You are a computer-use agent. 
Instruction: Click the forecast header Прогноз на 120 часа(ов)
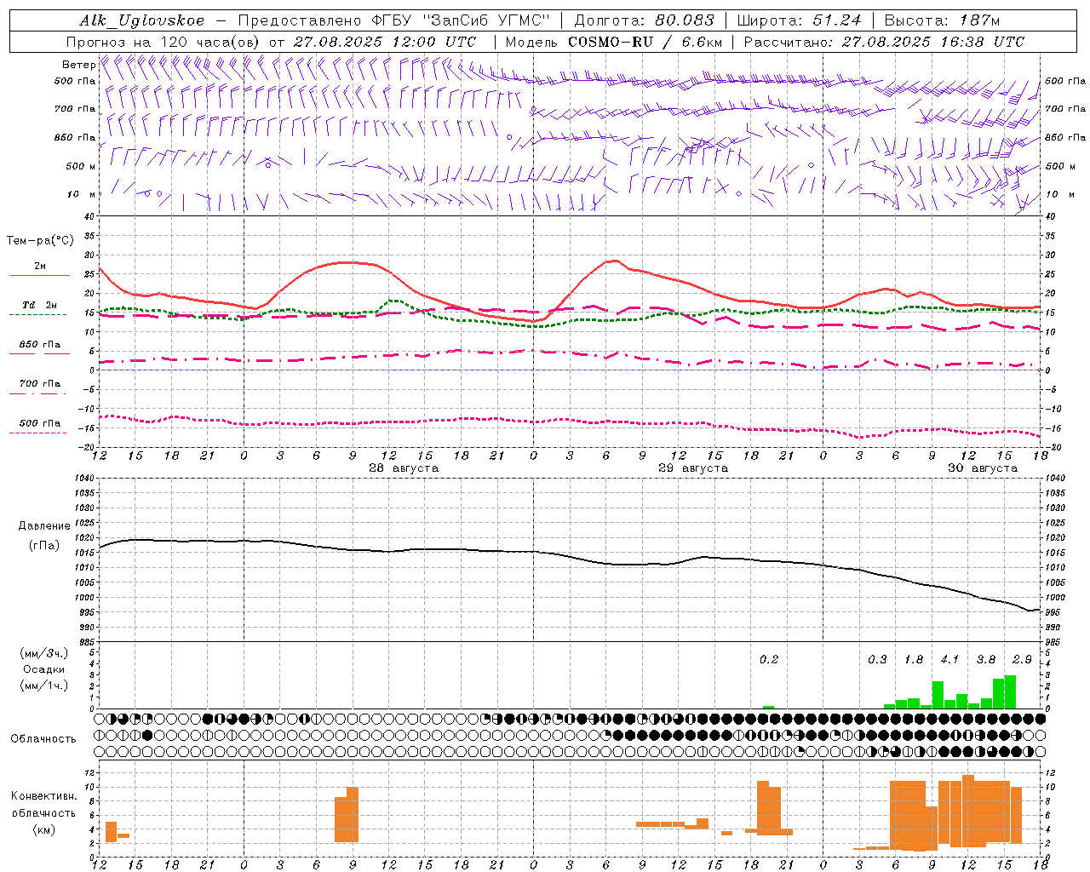click(x=163, y=42)
